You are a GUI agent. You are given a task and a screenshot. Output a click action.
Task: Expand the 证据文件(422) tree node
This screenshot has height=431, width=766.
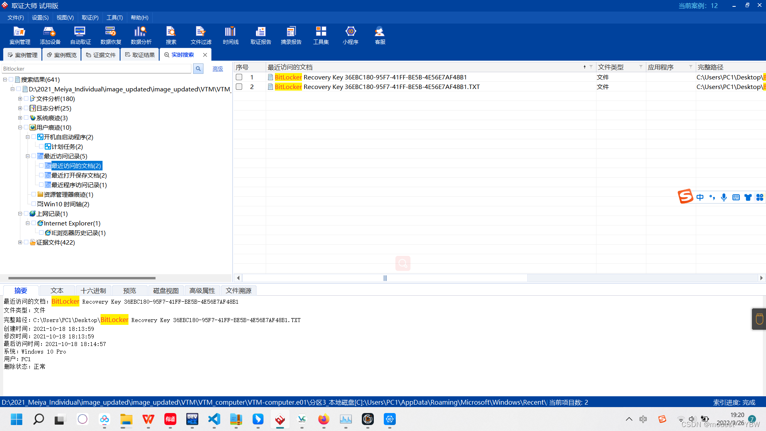20,242
